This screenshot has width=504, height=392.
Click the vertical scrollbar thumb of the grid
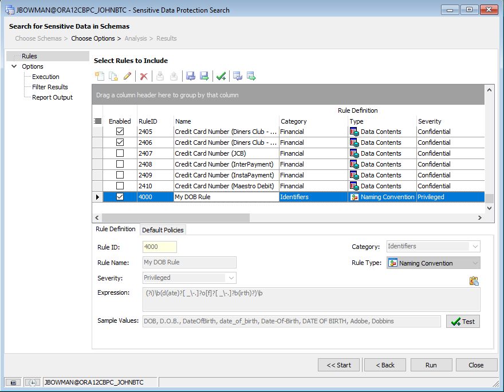[x=489, y=199]
